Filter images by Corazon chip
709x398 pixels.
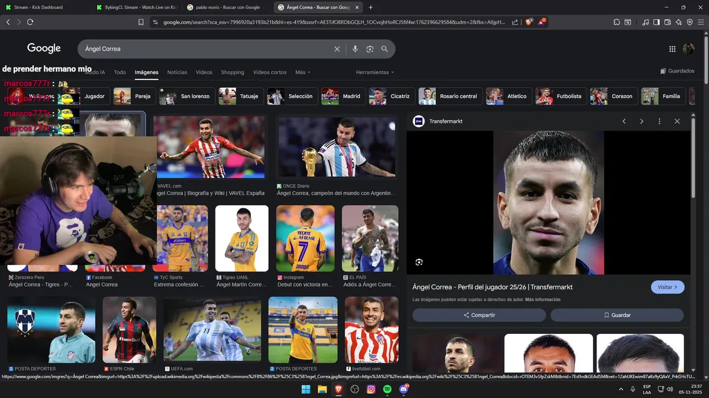coord(613,96)
